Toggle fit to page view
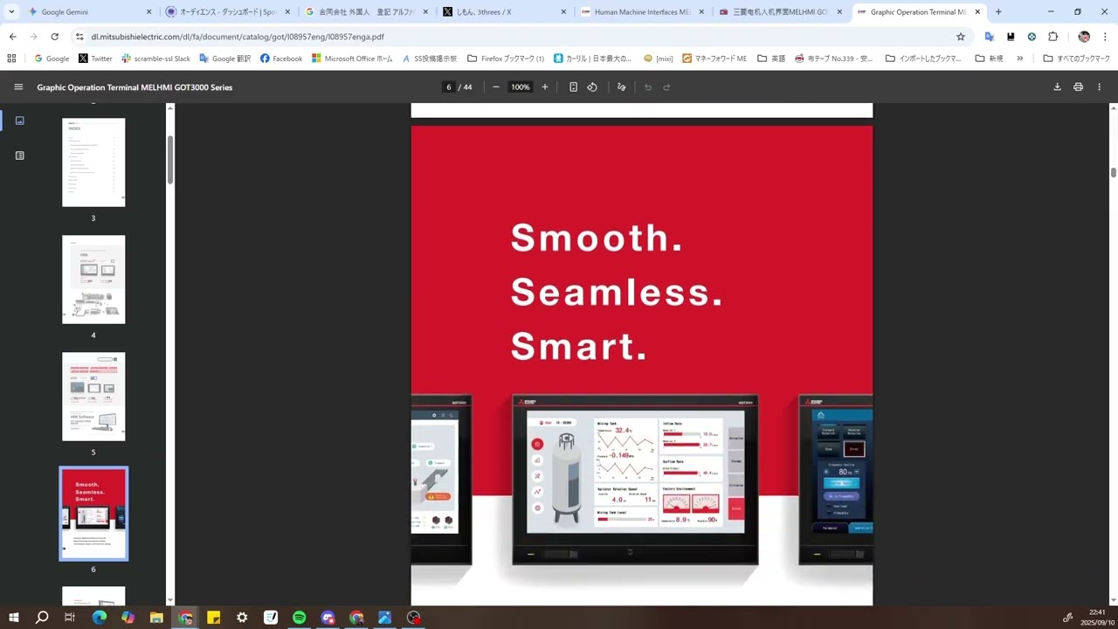Viewport: 1118px width, 629px height. 573,87
